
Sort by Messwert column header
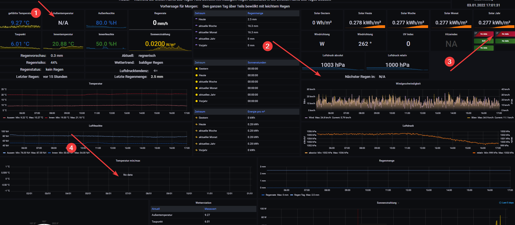pos(210,209)
